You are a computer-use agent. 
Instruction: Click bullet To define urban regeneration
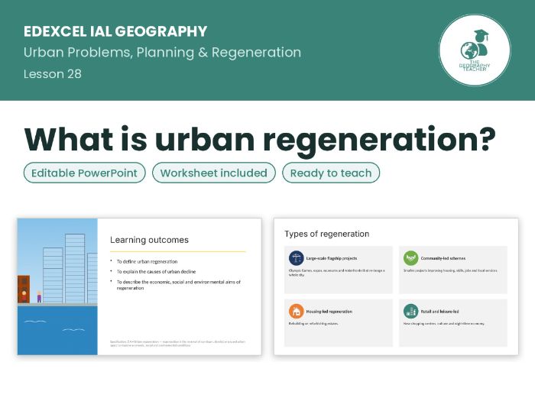(x=147, y=261)
